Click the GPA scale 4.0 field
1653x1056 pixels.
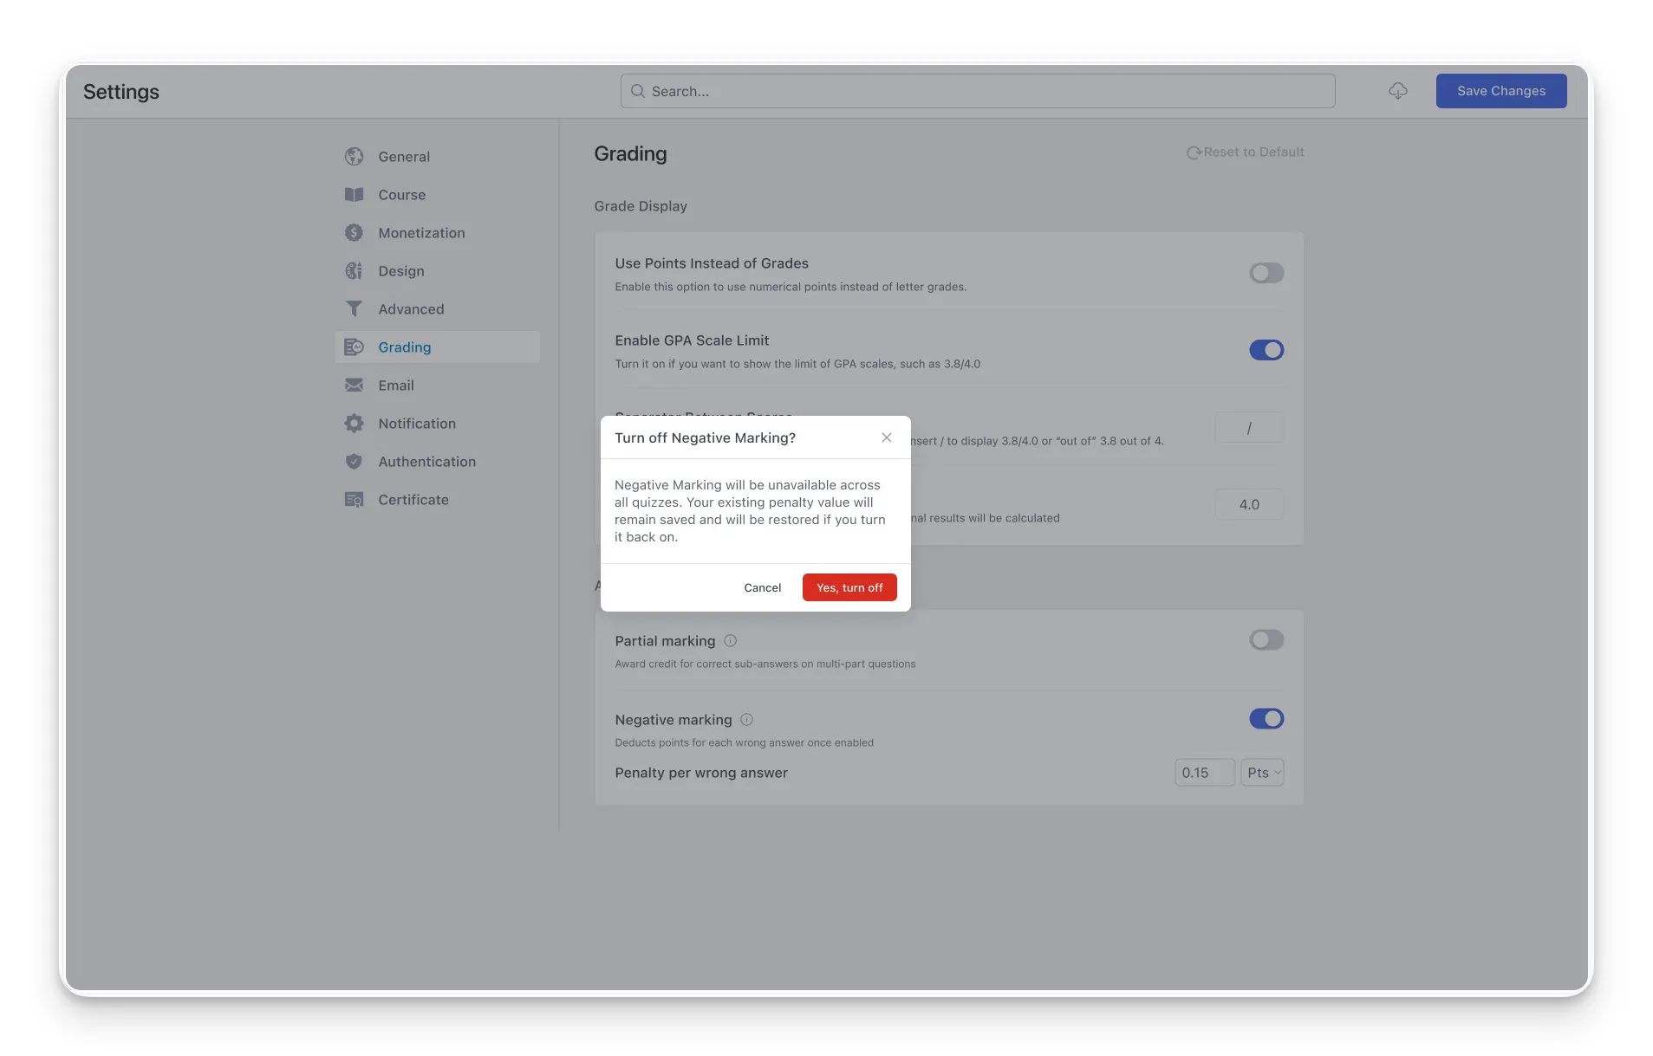coord(1249,505)
